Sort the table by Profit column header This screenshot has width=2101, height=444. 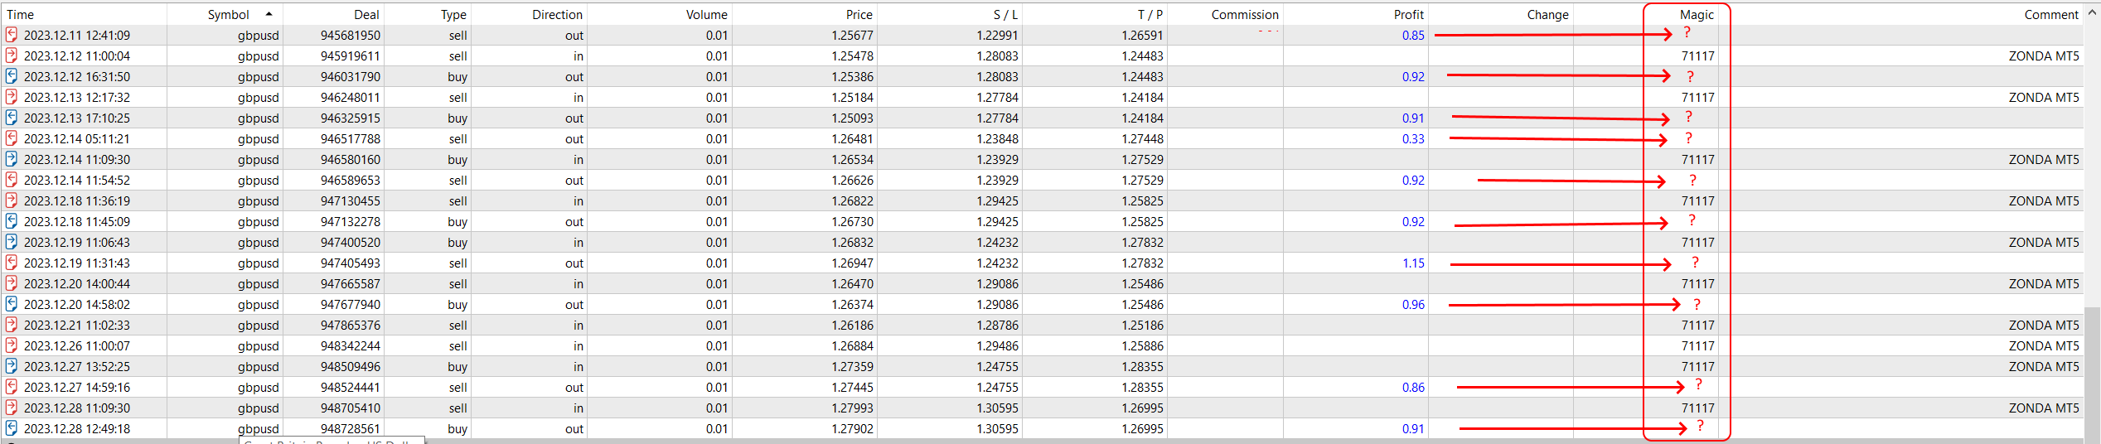pos(1408,14)
